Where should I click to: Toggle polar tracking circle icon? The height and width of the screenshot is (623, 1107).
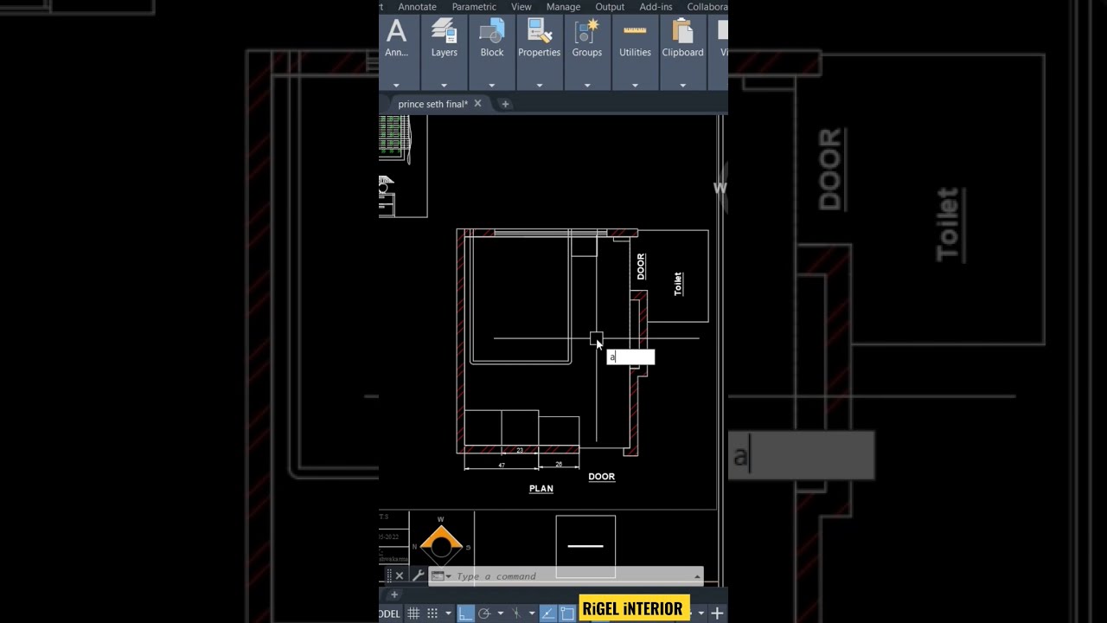(484, 613)
